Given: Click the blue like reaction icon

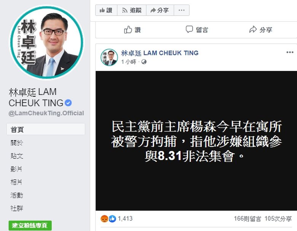Looking at the screenshot, I should (112, 219).
